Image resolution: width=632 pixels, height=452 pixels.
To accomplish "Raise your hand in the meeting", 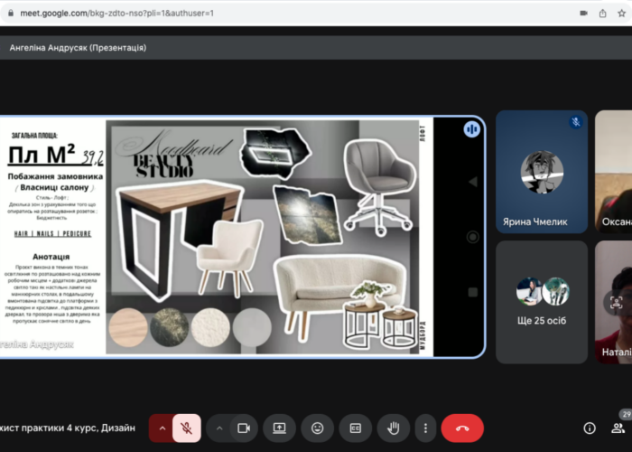I will [x=394, y=428].
